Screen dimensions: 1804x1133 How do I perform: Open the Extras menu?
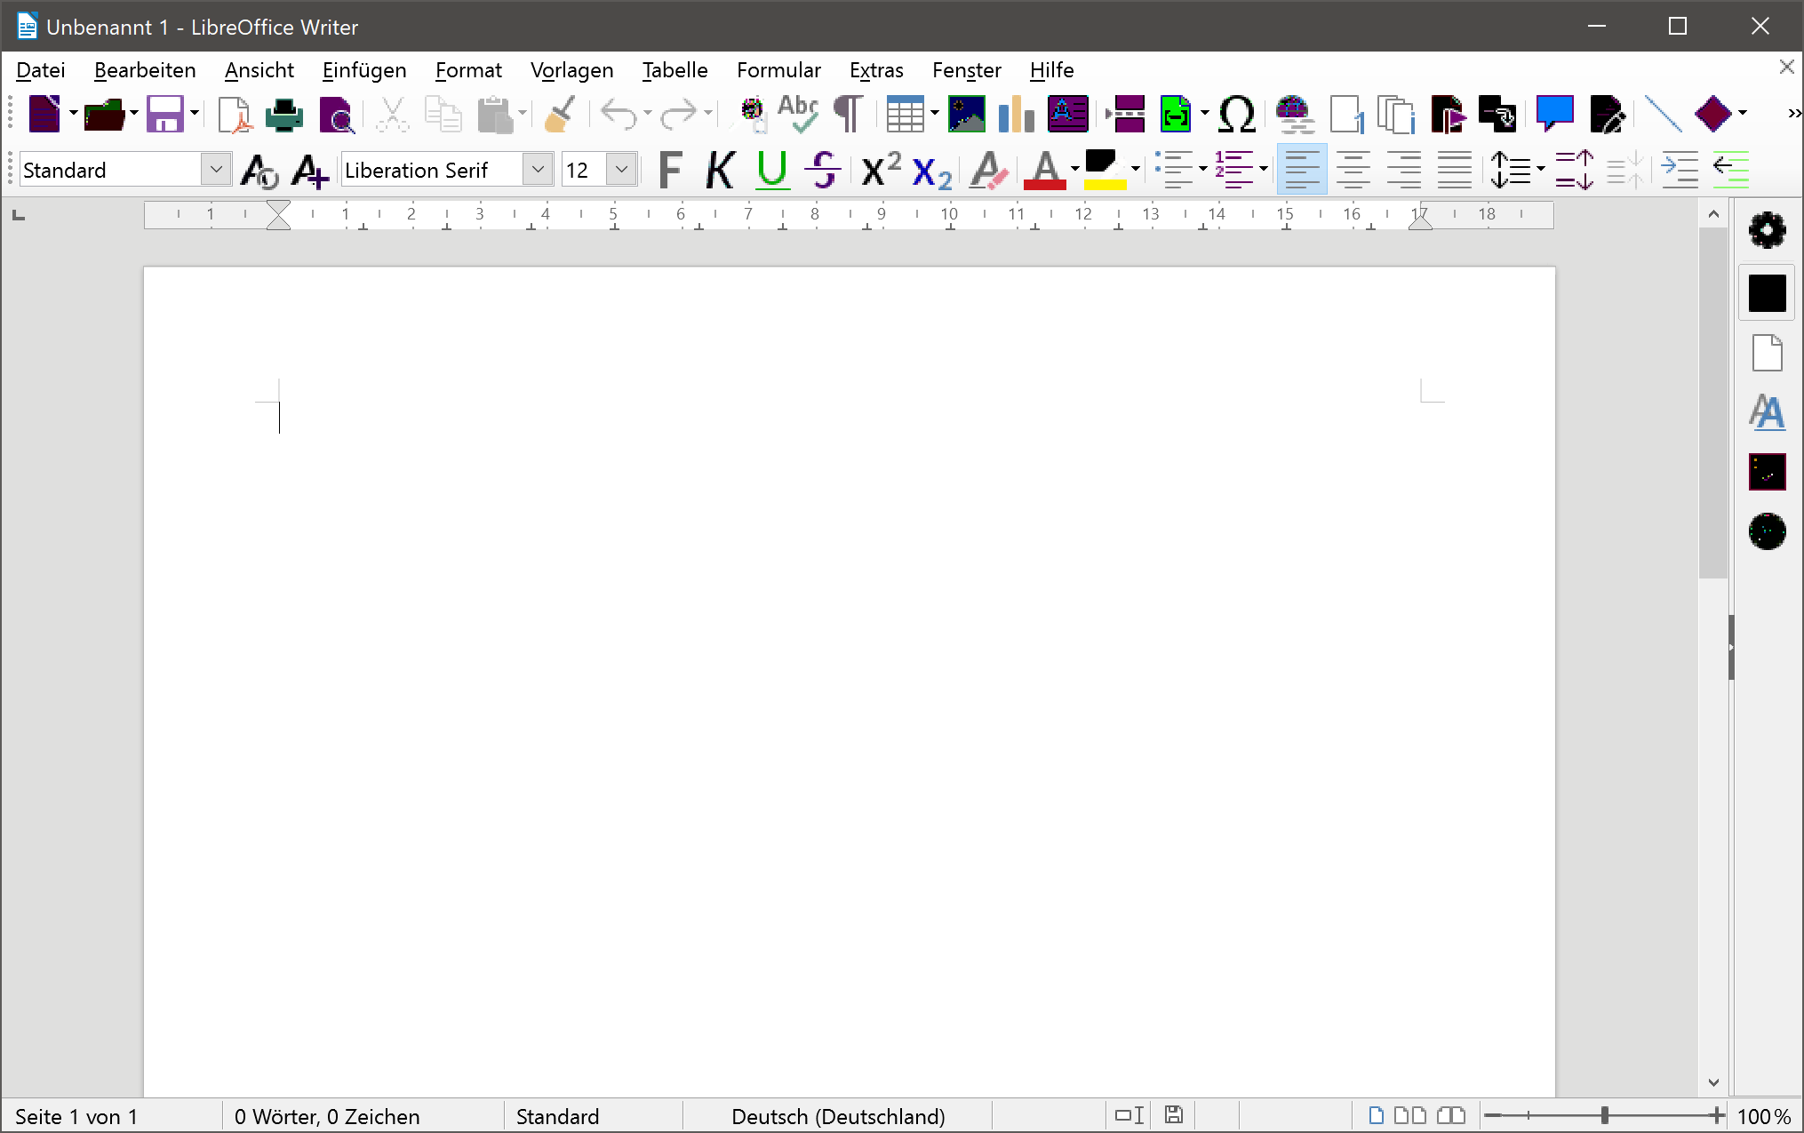(x=875, y=70)
